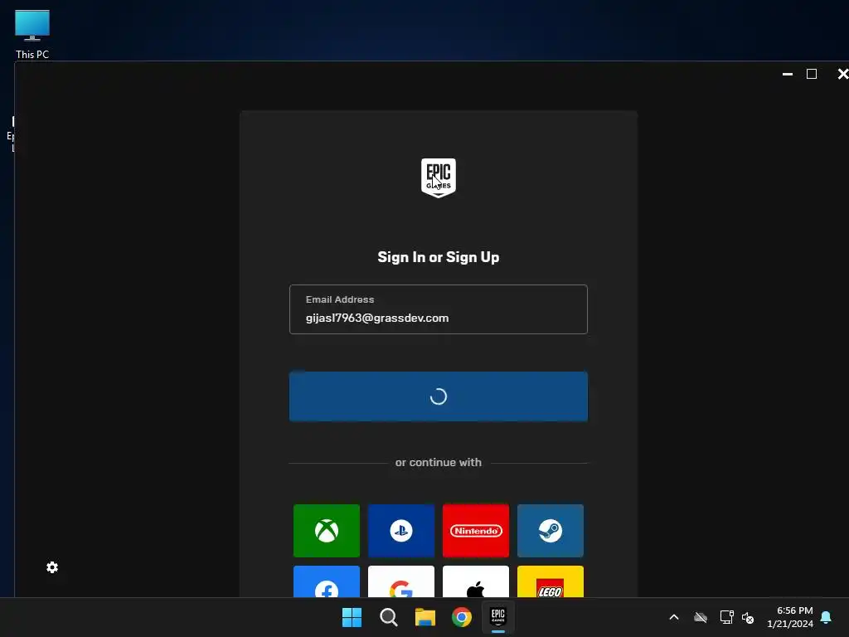Open OneDrive tray icon
This screenshot has height=637, width=849.
pyautogui.click(x=701, y=617)
